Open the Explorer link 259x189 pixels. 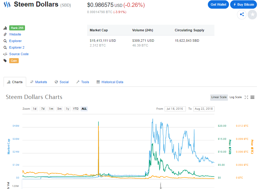[x=15, y=41]
